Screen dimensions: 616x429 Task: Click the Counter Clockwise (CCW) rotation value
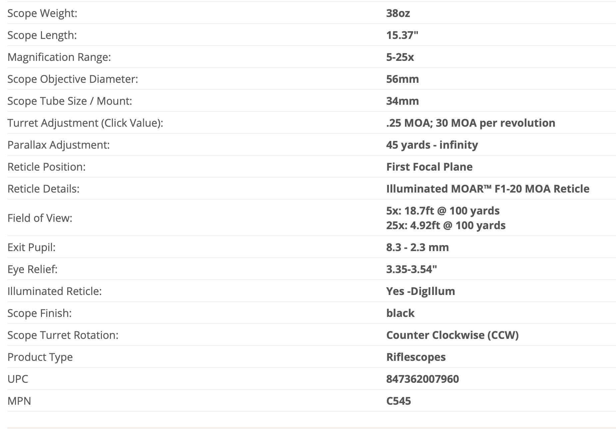click(x=452, y=335)
